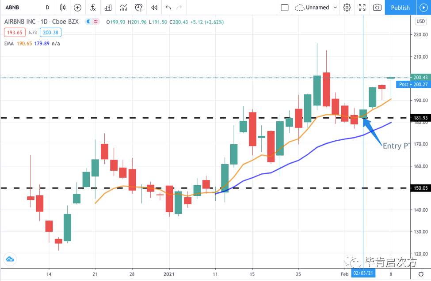Take a snapshot with the camera icon
431x281 pixels.
coord(377,7)
